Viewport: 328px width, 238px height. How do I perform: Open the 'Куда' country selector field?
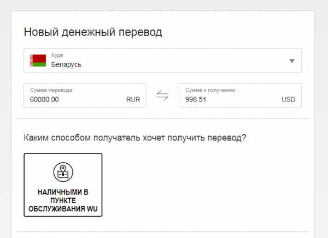tap(162, 61)
